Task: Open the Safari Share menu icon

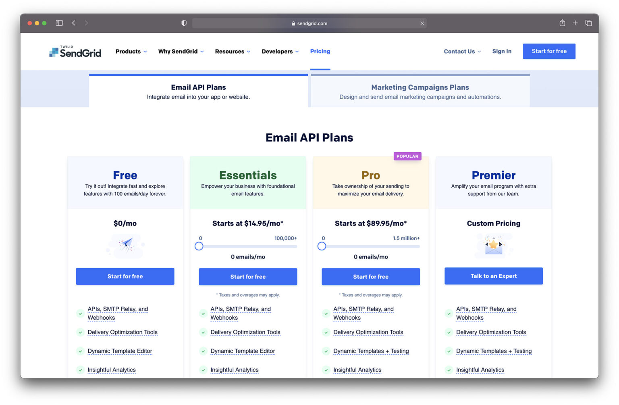Action: (x=562, y=23)
